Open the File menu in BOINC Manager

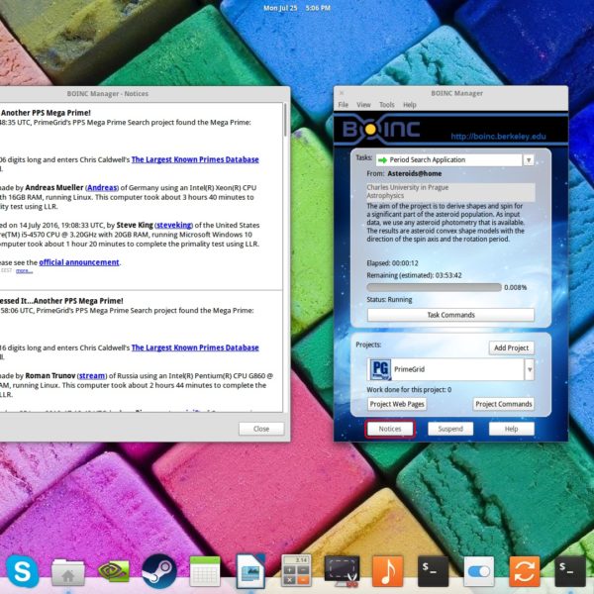click(344, 105)
